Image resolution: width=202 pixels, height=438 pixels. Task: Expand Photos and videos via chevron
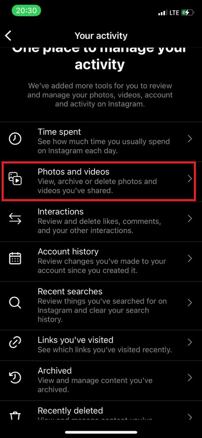click(x=190, y=179)
